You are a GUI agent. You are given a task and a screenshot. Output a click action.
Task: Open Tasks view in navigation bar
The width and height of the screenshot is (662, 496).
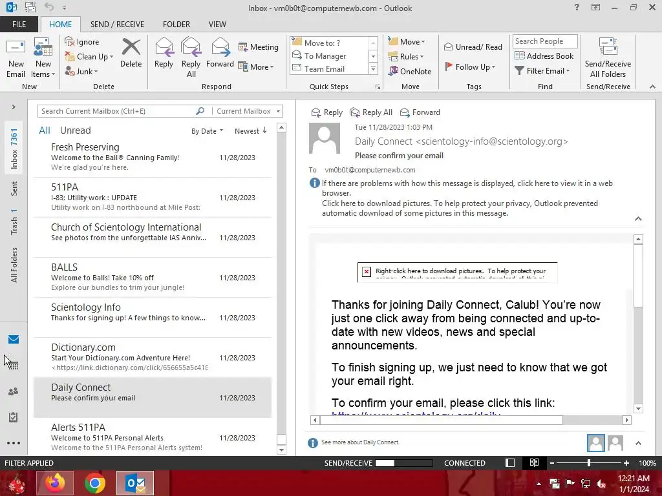point(14,417)
